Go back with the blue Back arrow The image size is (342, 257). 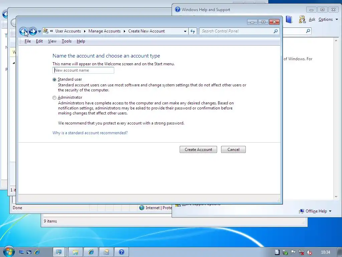23,31
